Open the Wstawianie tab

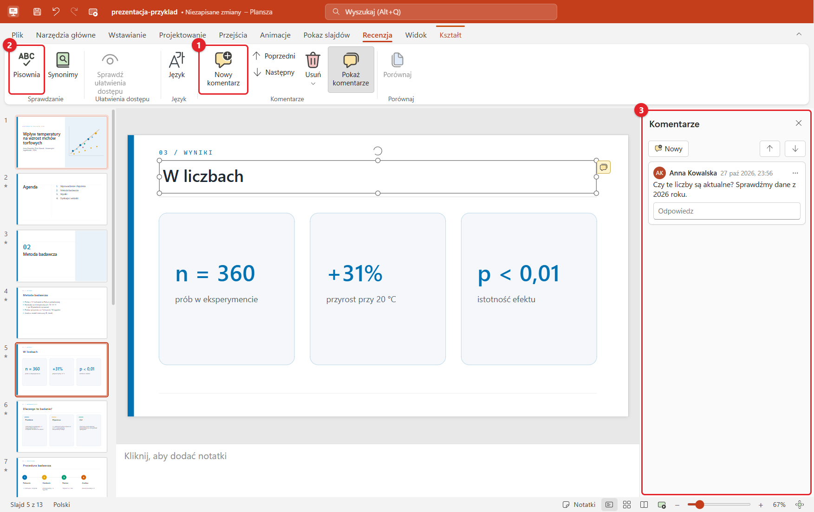[x=127, y=35]
